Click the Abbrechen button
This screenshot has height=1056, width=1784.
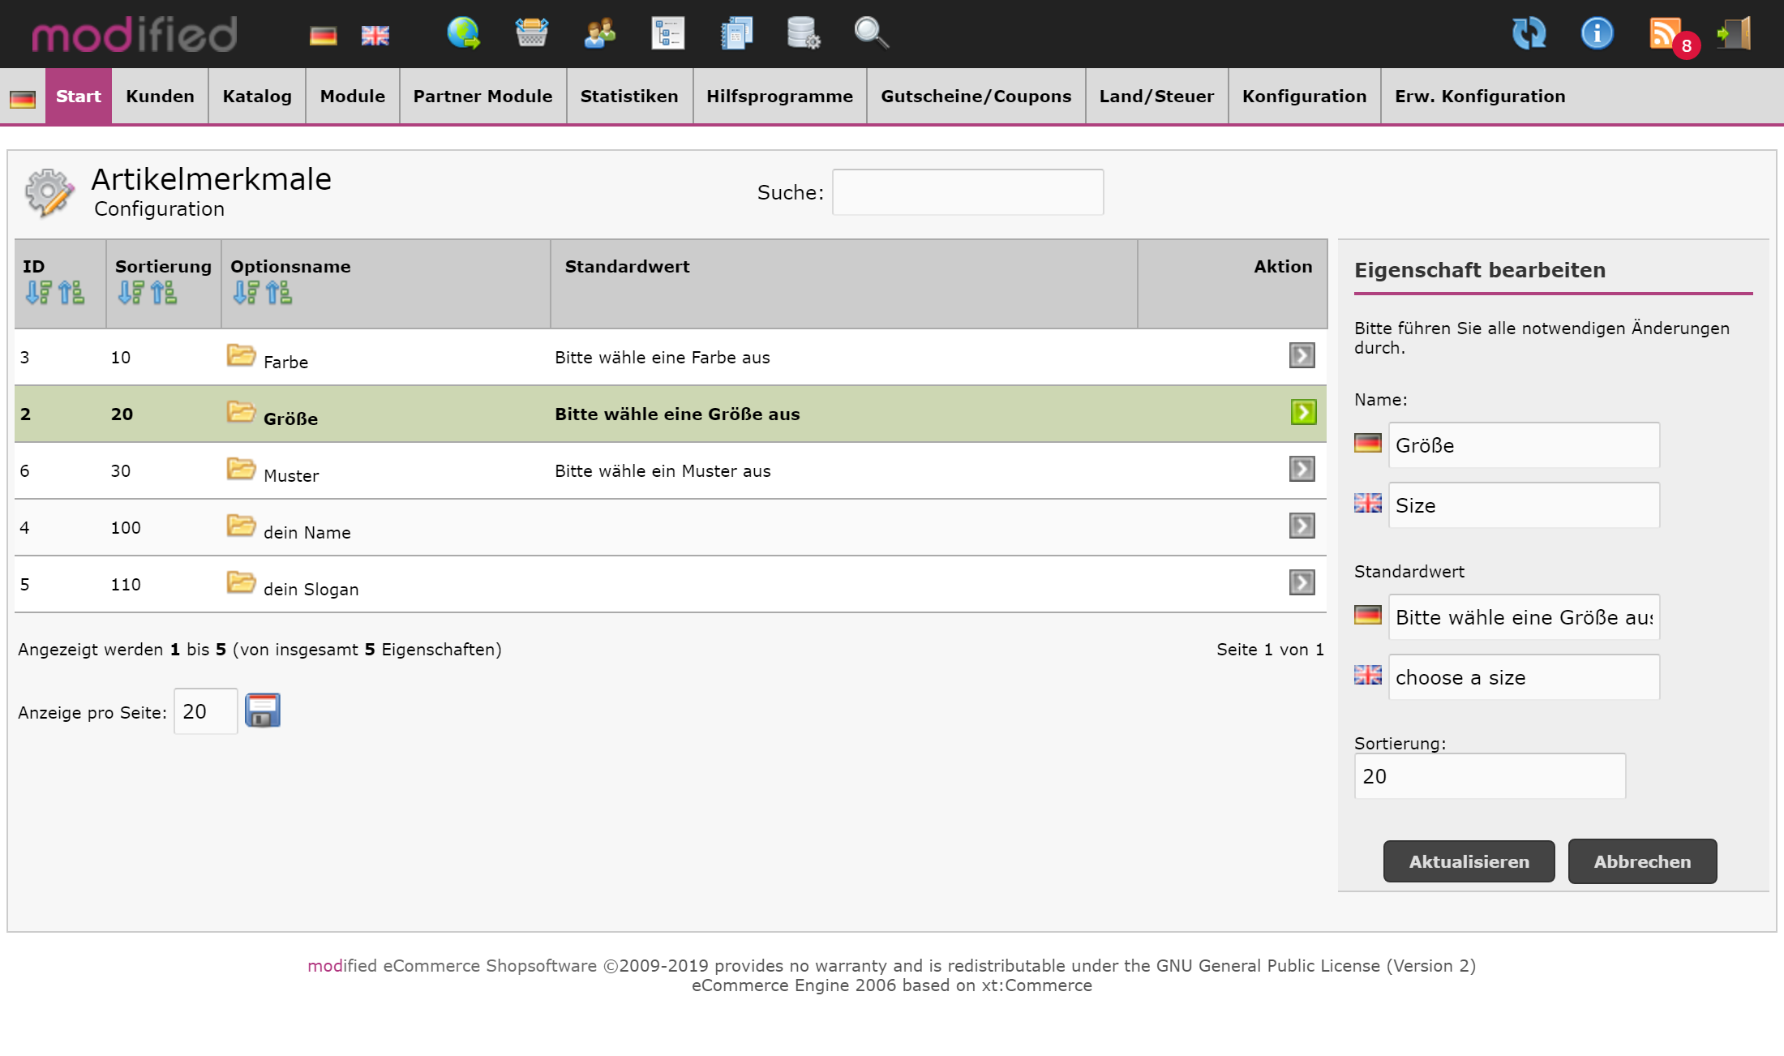[x=1642, y=861]
